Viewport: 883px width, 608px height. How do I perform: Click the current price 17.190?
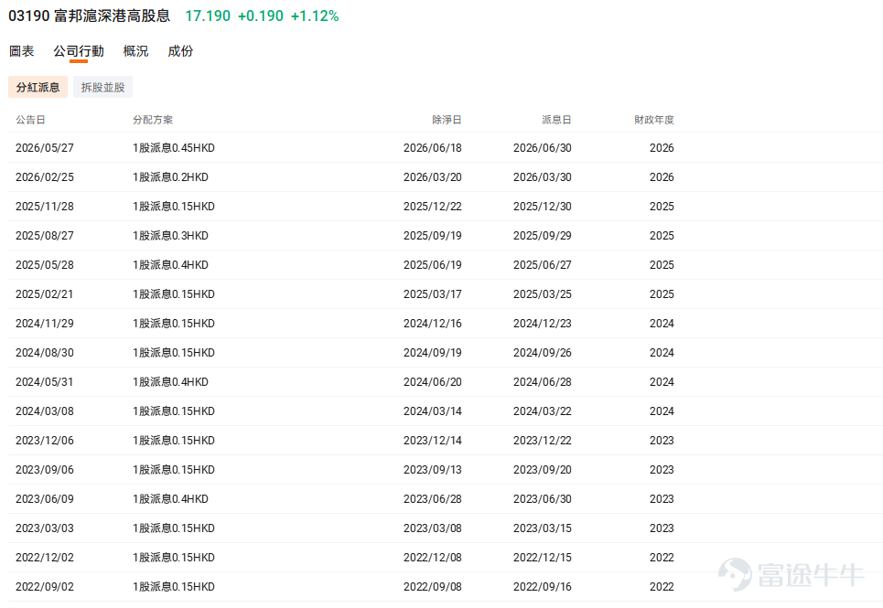(208, 16)
